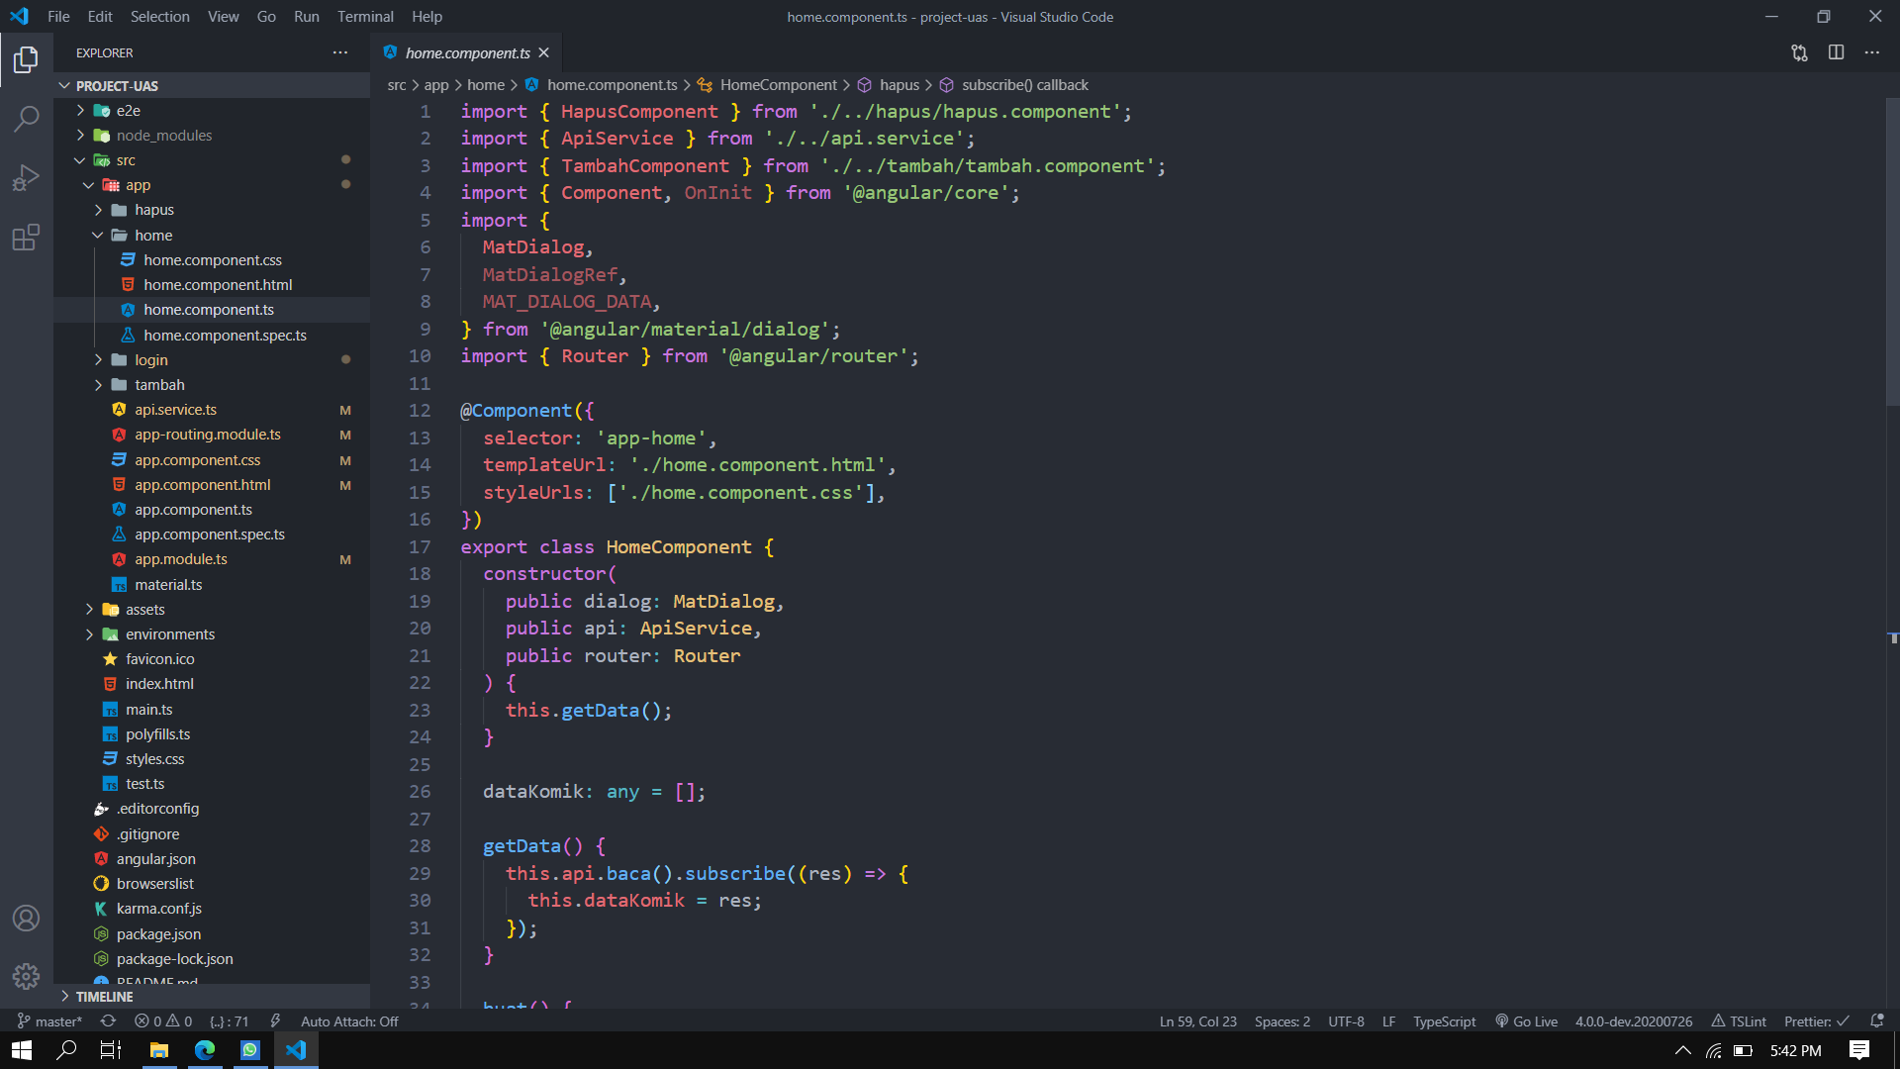Toggle Auto Attach in the status bar
The image size is (1900, 1069).
point(349,1021)
